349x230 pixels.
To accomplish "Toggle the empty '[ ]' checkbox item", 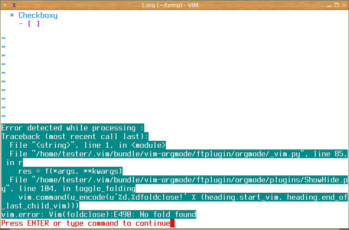I will (34, 23).
